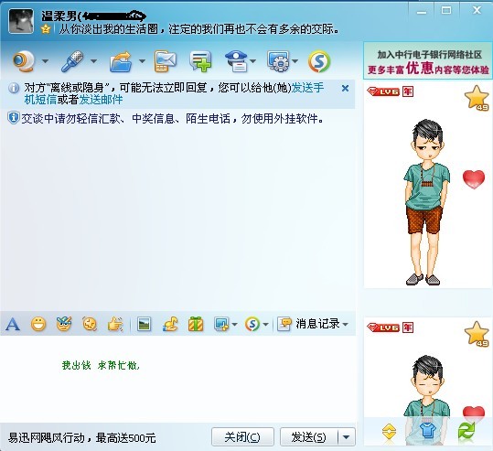Click the thumbs-up pointing hand icon
This screenshot has height=451, width=493.
[115, 324]
